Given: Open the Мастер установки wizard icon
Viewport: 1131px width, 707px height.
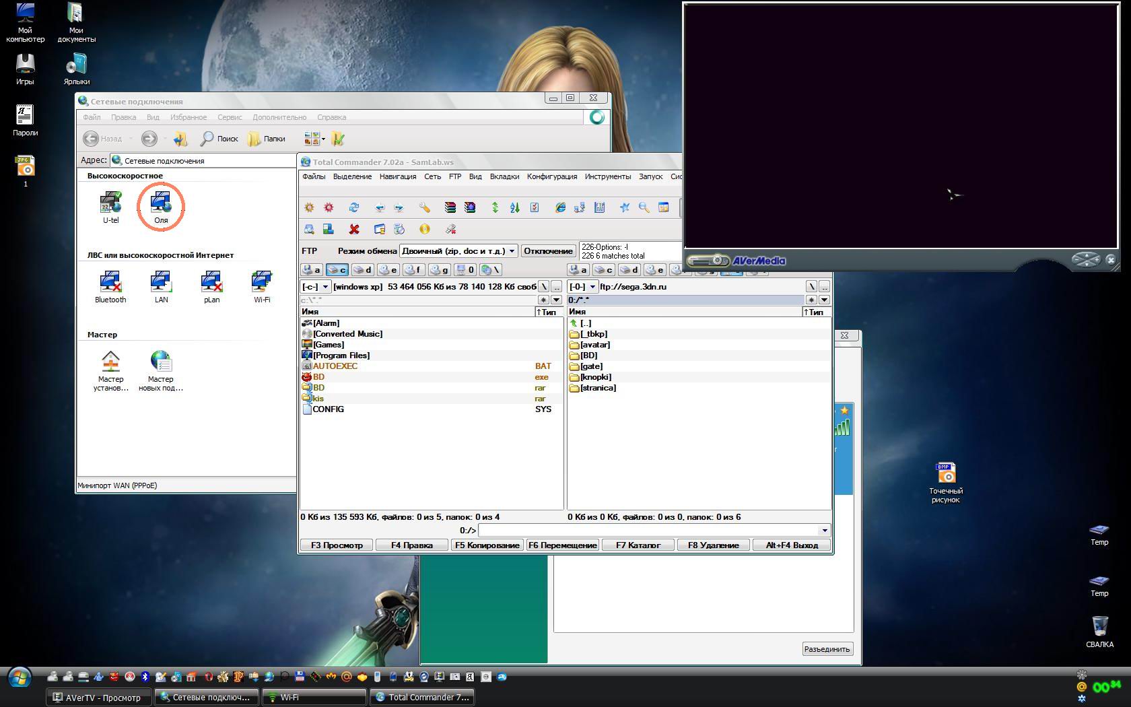Looking at the screenshot, I should (110, 370).
